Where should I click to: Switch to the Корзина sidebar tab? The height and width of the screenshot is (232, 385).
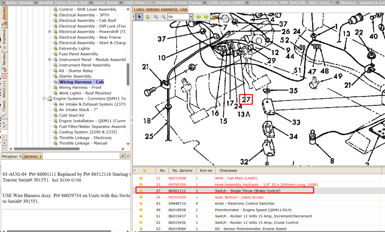coord(4,40)
